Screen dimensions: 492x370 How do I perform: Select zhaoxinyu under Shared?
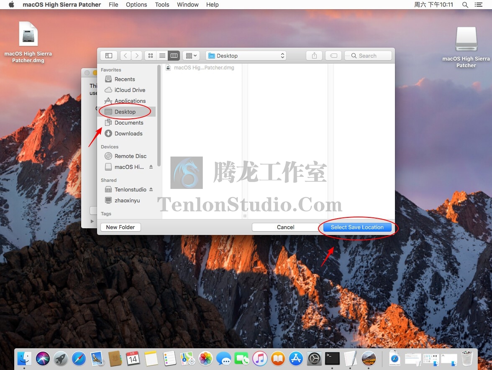(x=127, y=200)
